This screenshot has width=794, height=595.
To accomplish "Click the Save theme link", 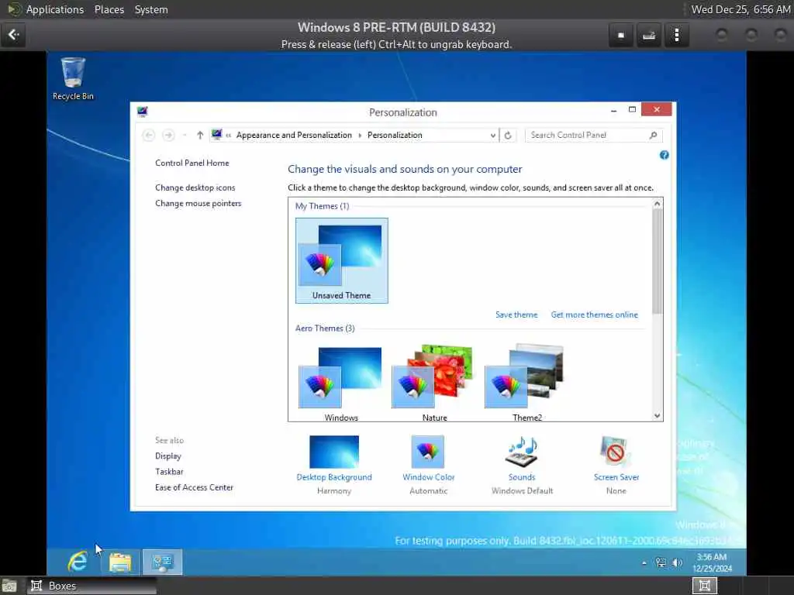I will 516,315.
